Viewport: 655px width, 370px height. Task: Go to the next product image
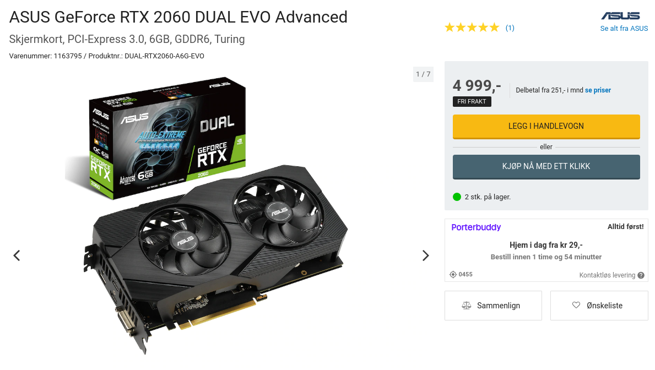pos(425,255)
